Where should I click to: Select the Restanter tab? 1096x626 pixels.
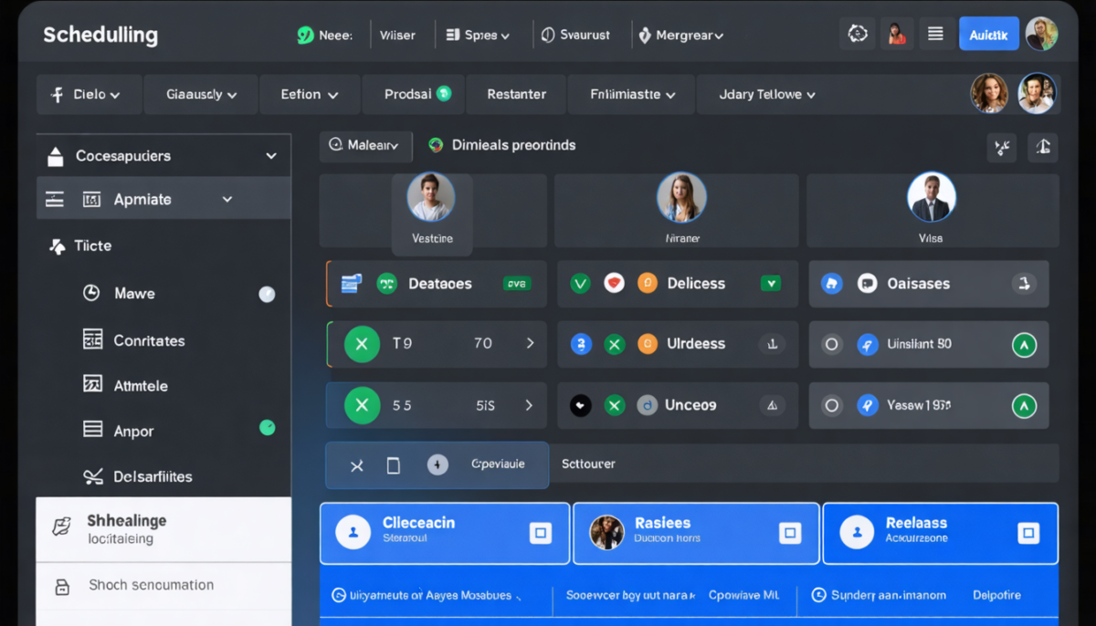pos(517,94)
